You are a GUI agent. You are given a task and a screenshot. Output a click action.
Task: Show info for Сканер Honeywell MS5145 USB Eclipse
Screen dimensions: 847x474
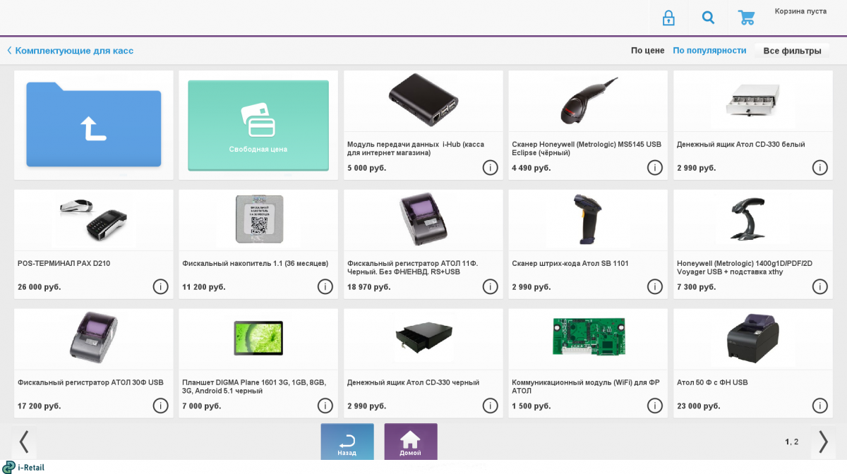point(655,168)
